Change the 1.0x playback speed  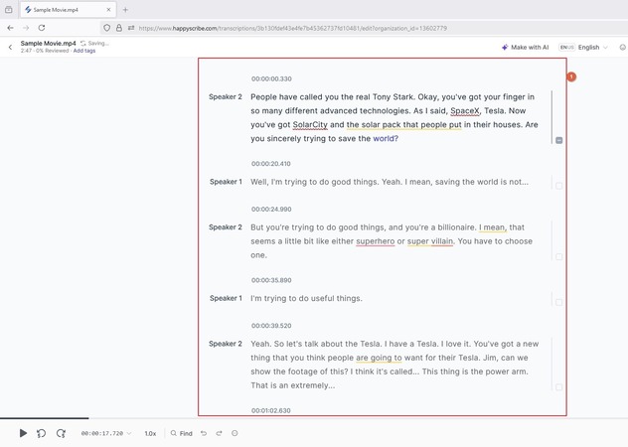pos(150,433)
